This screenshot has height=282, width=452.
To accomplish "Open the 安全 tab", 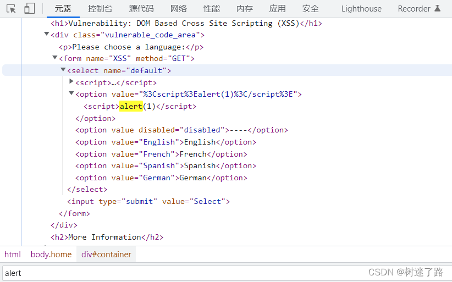I will [x=311, y=9].
